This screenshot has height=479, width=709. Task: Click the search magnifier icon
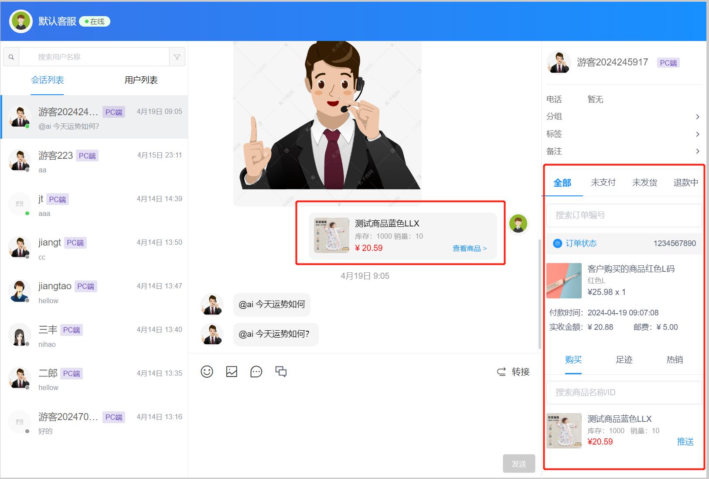point(11,57)
